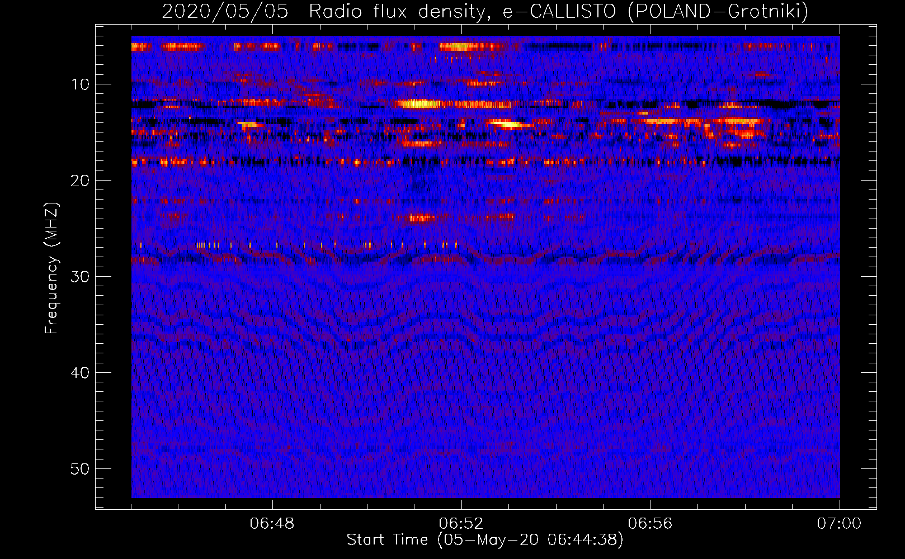Click the "50" frequency tick label
Screen dimensions: 905x559
tap(80, 469)
